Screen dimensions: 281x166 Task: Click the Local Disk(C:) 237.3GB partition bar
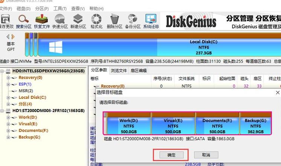(x=159, y=45)
